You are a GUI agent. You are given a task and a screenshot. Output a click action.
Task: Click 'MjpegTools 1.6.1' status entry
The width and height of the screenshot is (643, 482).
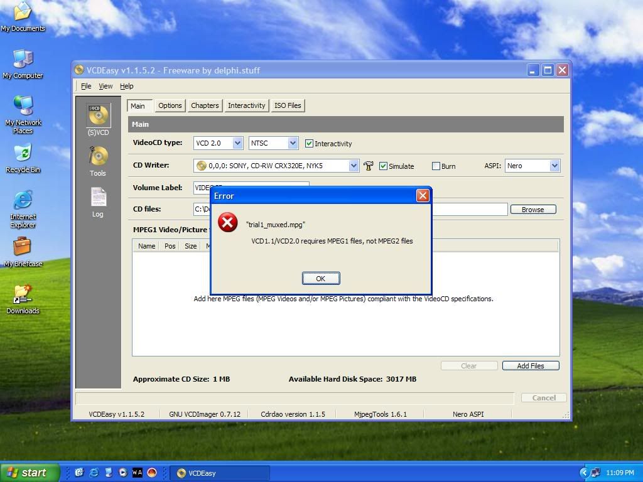tap(380, 414)
